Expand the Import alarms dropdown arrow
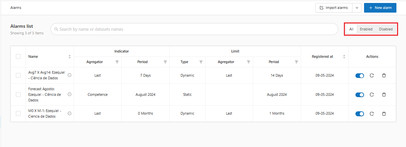 [x=357, y=8]
